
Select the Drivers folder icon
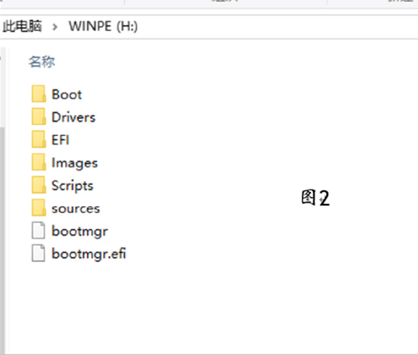click(39, 117)
